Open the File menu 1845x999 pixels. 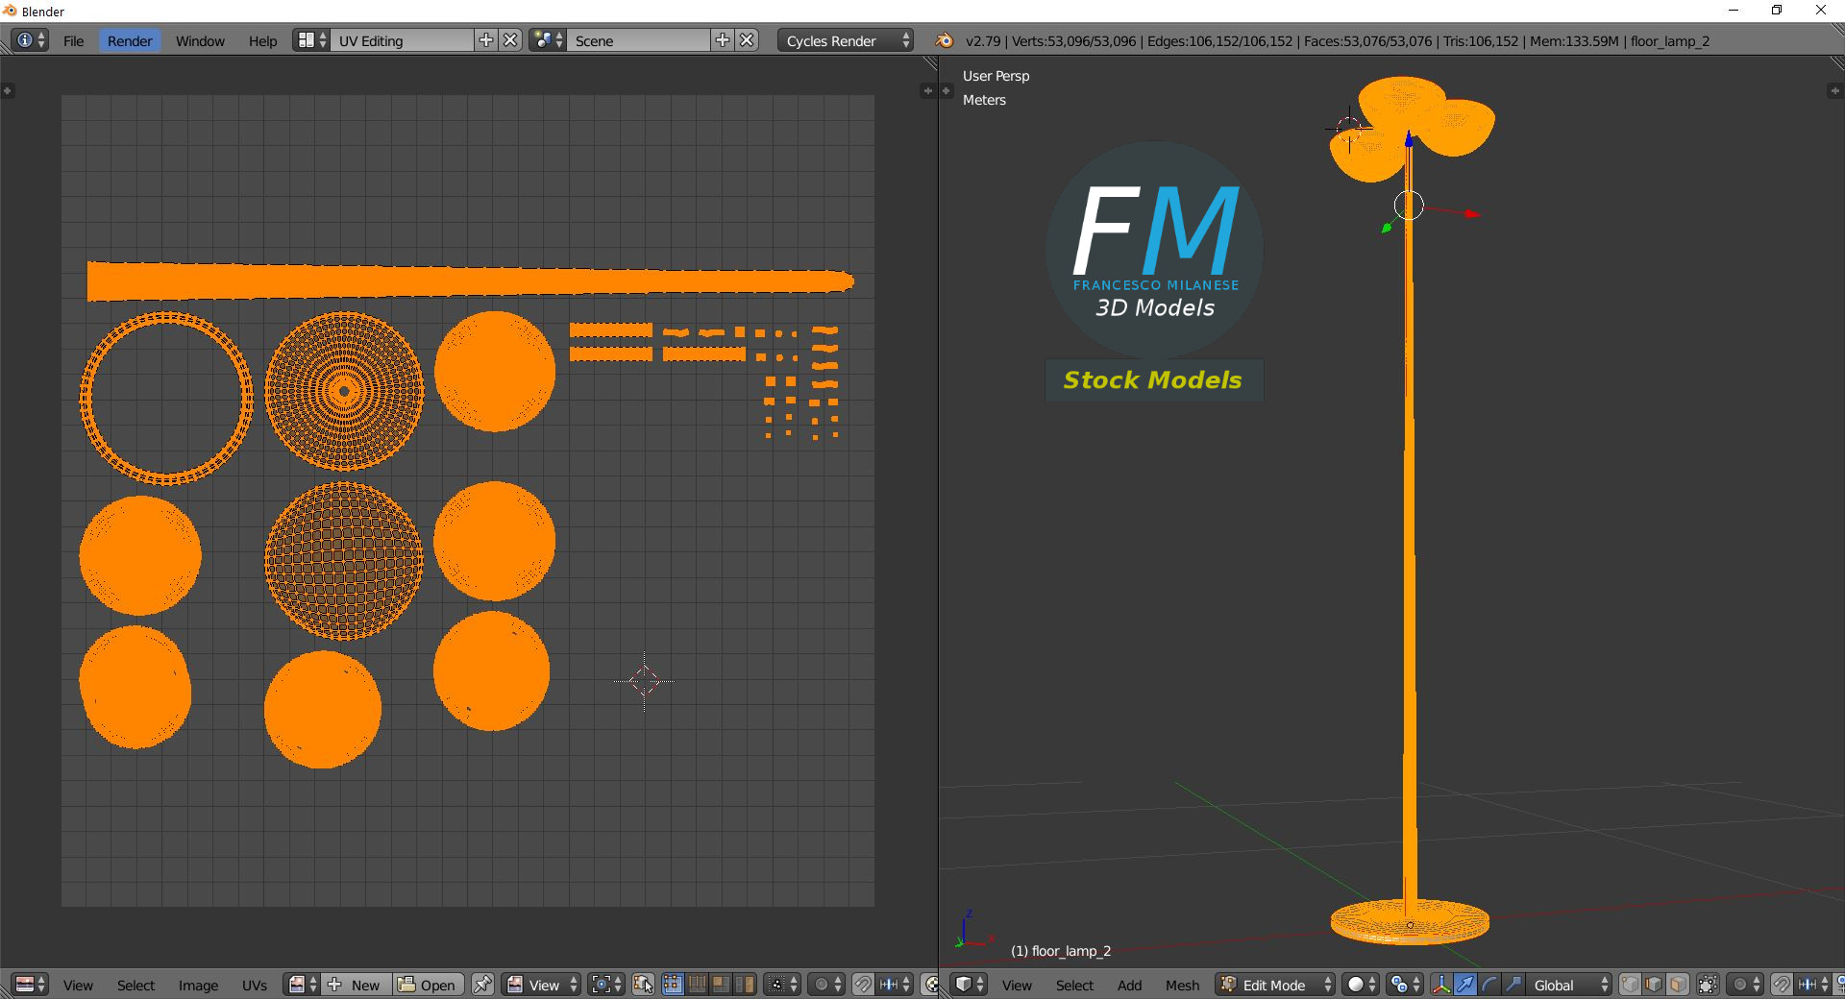click(x=73, y=40)
